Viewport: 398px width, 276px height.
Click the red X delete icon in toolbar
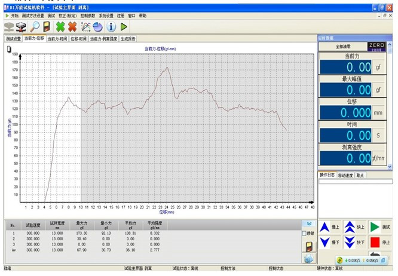coord(72,26)
